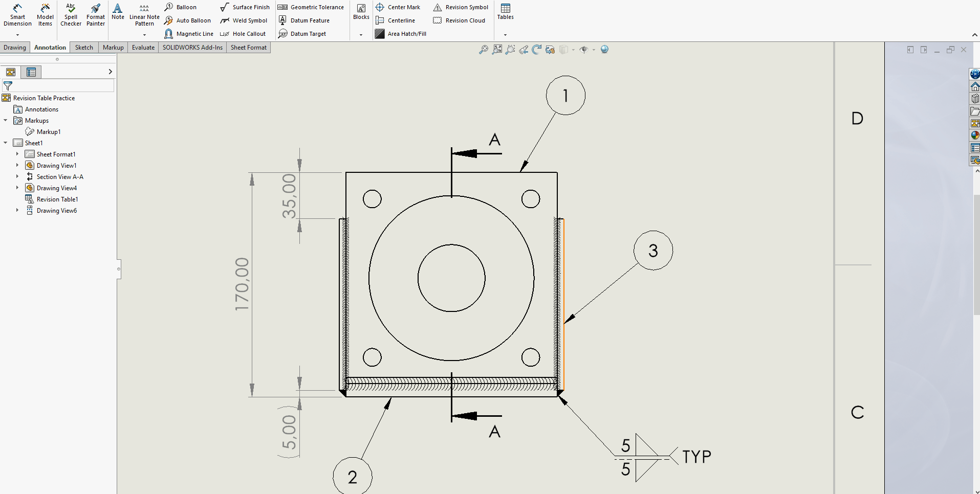The height and width of the screenshot is (494, 980).
Task: Select Markup1 in the feature tree
Action: coord(48,132)
